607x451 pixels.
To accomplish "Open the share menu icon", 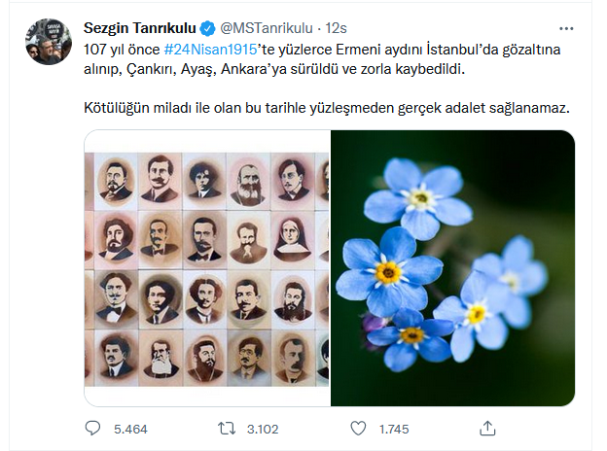I will 488,427.
